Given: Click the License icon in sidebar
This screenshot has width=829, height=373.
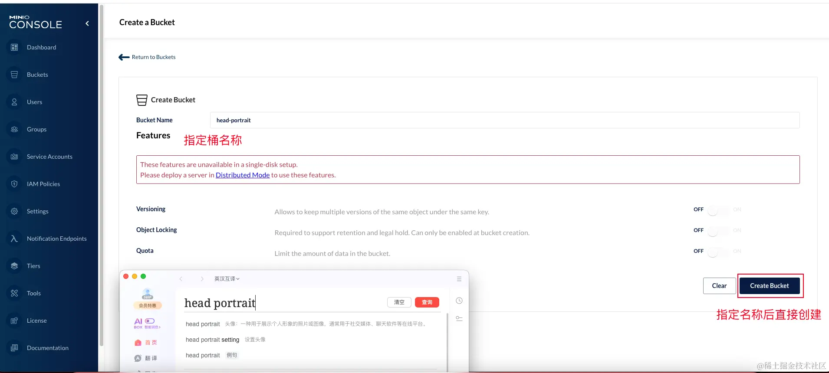Looking at the screenshot, I should (14, 321).
